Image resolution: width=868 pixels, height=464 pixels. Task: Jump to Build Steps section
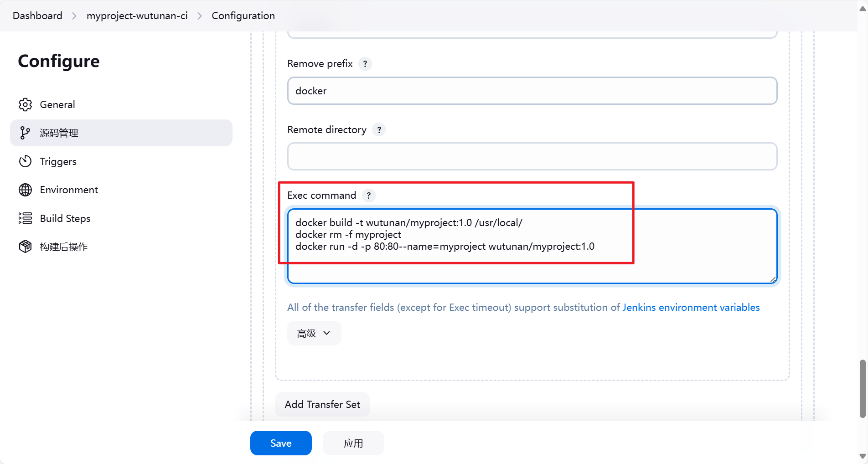[x=121, y=218]
